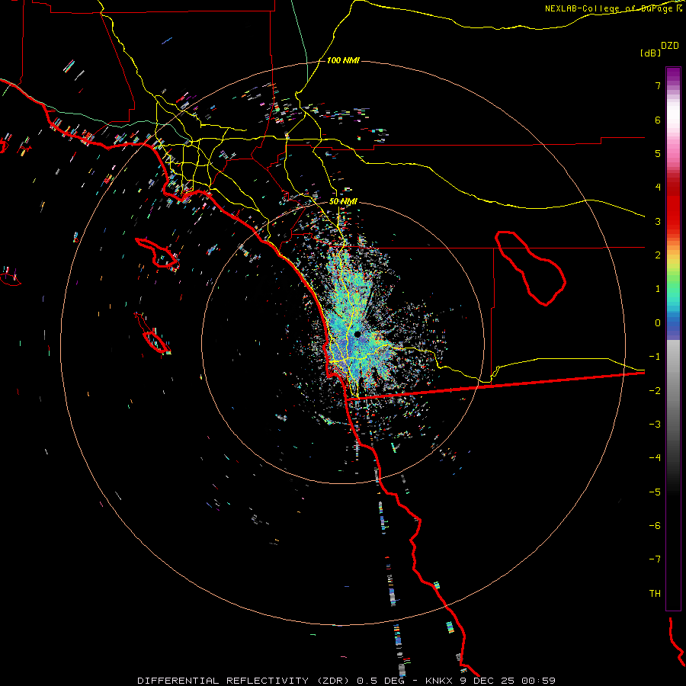Click the black radar site dot
Viewport: 686px width, 686px height.
tap(357, 335)
